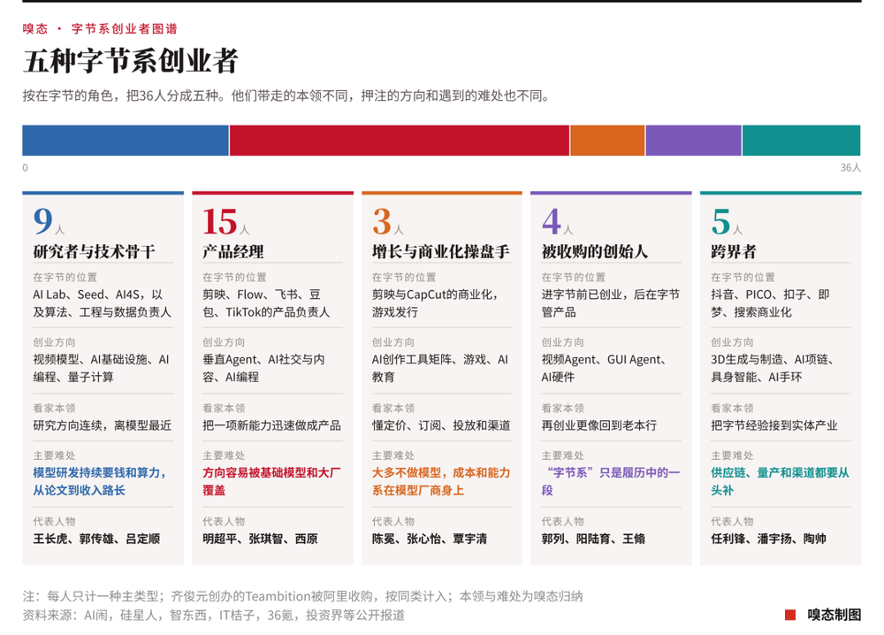Click the main title 五种字节系创业者

(x=130, y=61)
